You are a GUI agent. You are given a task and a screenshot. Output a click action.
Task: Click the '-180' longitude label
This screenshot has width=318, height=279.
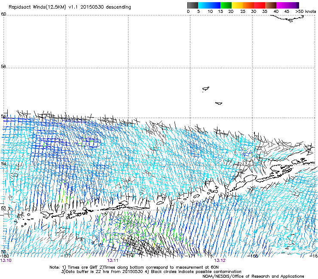[x=4, y=256]
